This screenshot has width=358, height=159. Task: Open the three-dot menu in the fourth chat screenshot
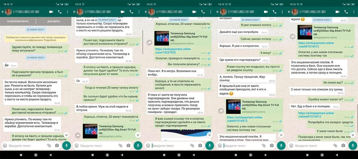282,12
